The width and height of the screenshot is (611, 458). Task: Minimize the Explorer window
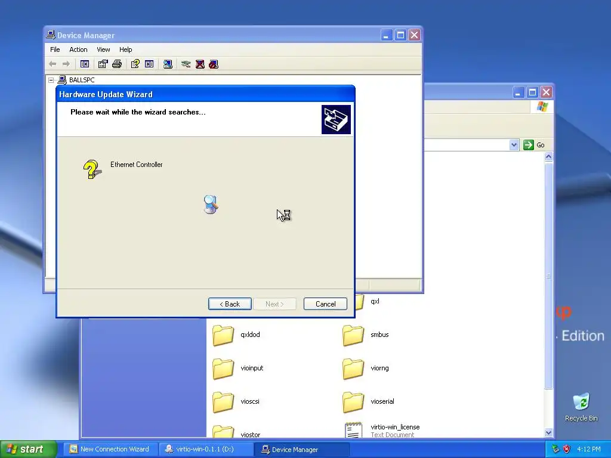point(518,92)
